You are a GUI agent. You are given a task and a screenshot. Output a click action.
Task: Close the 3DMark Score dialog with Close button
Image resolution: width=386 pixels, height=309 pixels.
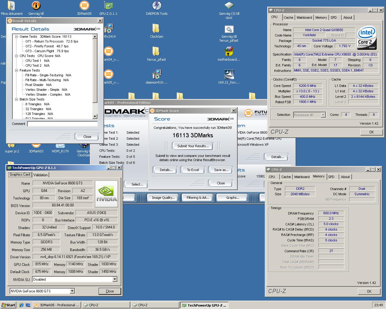point(221,183)
